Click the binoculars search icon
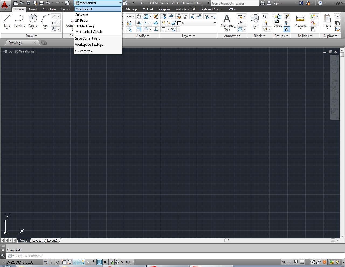 [263, 3]
